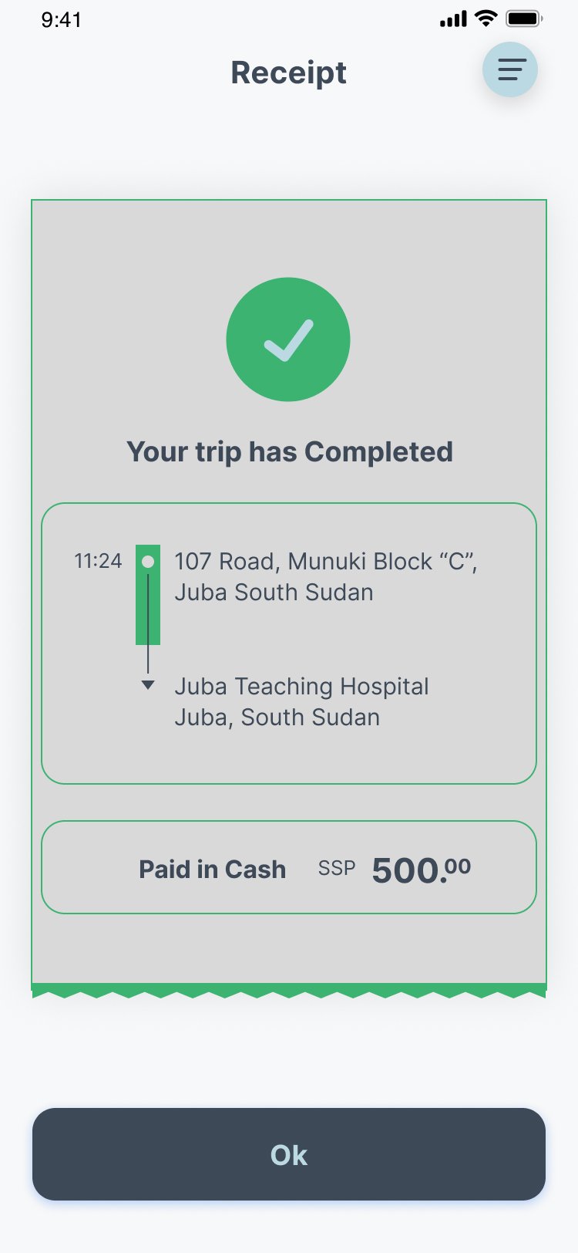Tap the Juba, South Sudan destination line
This screenshot has width=578, height=1253.
(277, 718)
